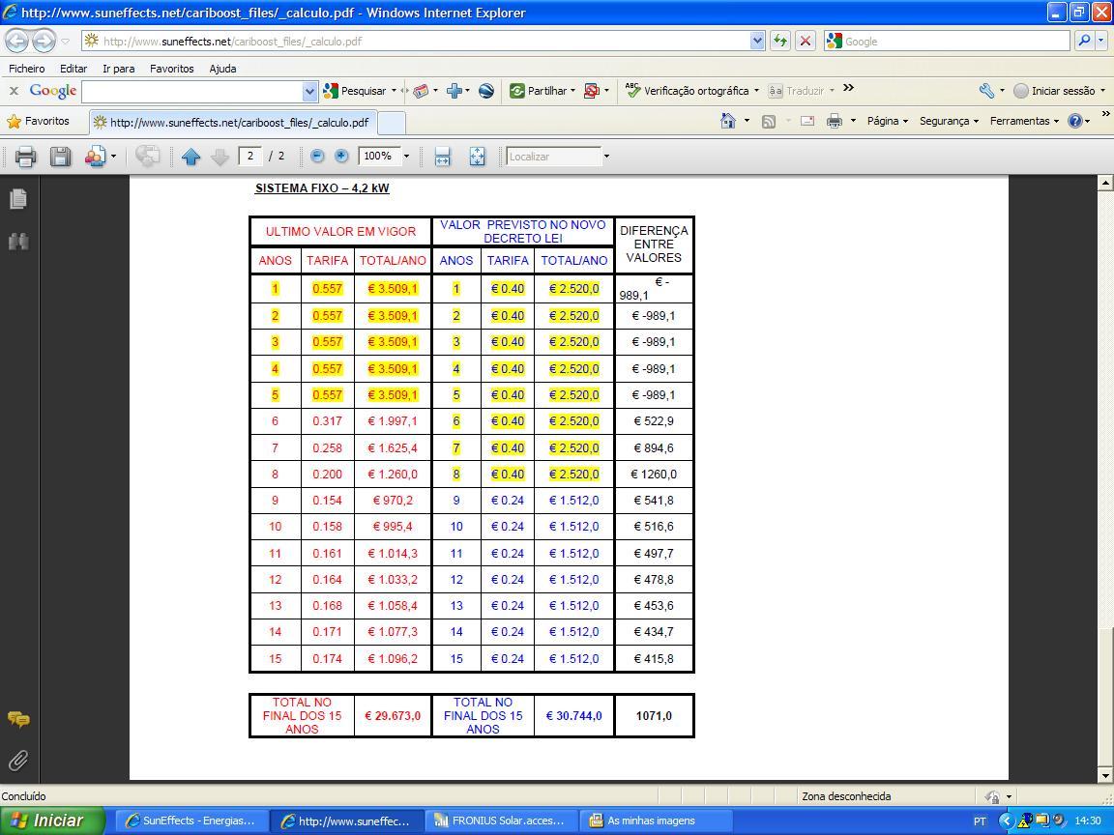Switch to FRONIUS Solar.access taskbar window
The width and height of the screenshot is (1114, 835).
tap(501, 821)
